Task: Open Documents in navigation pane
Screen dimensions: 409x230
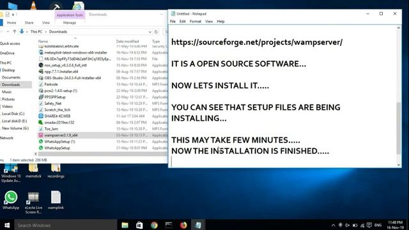Action: (11, 77)
